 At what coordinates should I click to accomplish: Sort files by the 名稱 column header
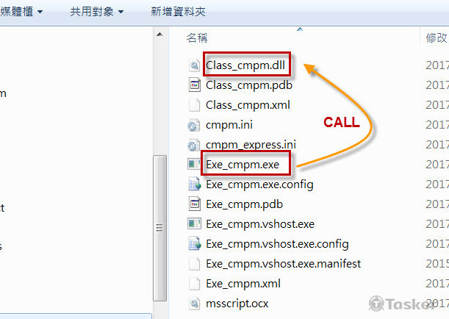196,37
